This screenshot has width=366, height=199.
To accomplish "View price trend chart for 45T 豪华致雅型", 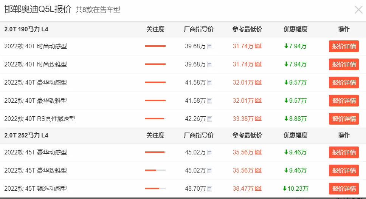I will point(258,170).
